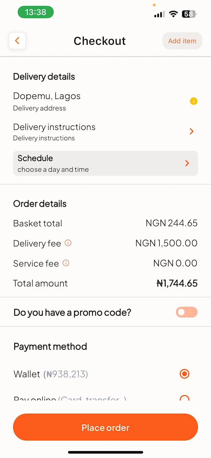The image size is (211, 458).
Task: Tap the cellular signal bars icon
Action: (159, 14)
